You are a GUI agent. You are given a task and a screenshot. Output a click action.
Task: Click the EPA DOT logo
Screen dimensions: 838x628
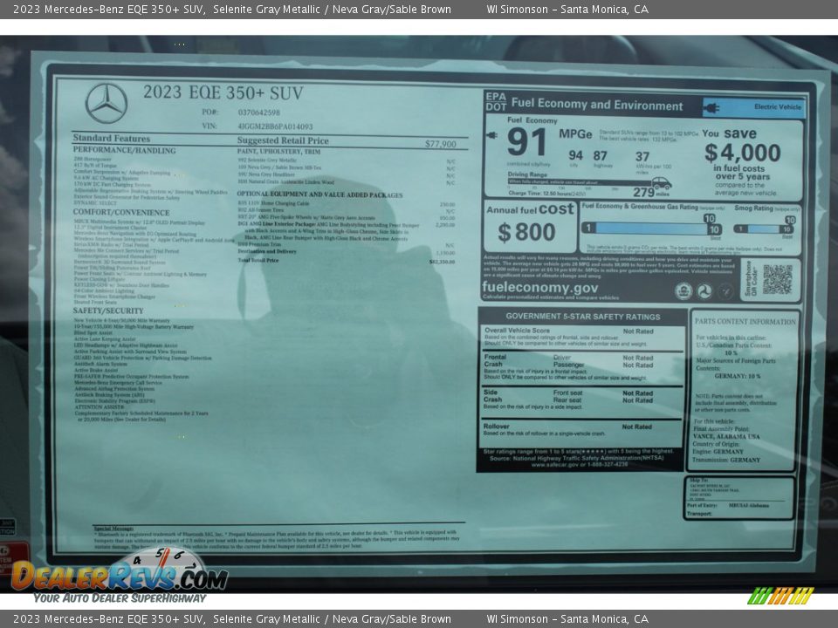click(x=496, y=101)
